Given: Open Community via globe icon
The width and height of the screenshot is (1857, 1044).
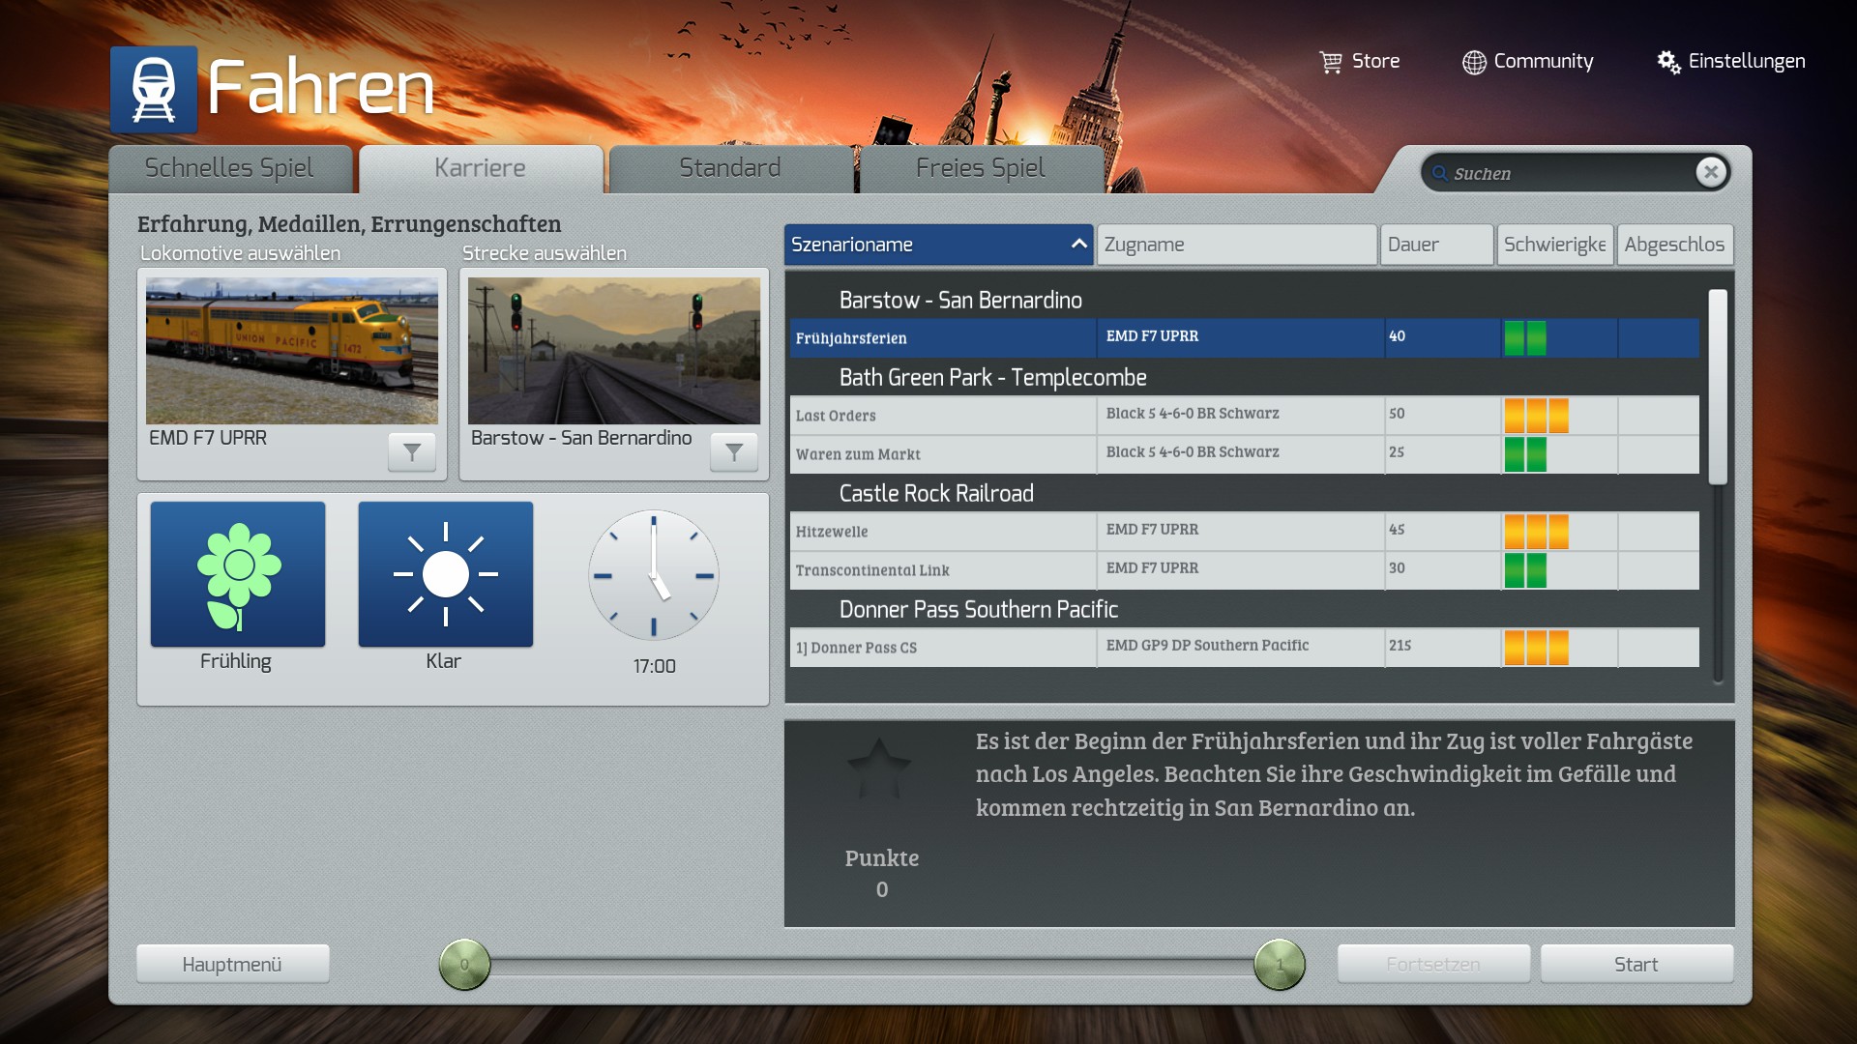Looking at the screenshot, I should pyautogui.click(x=1474, y=62).
